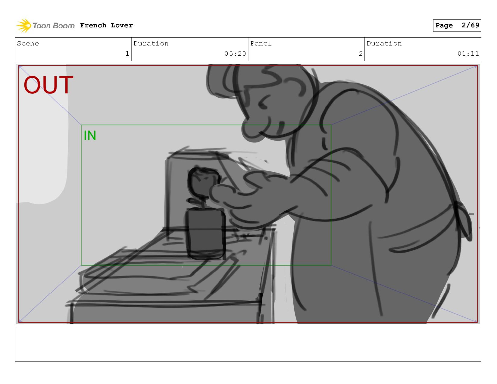Viewport: 497px width, 384px height.
Task: Click the storyboard panel drawing
Action: point(248,194)
